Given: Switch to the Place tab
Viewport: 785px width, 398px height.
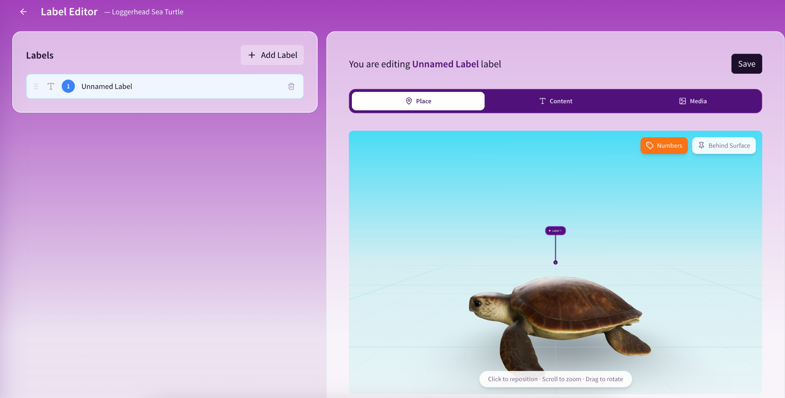Looking at the screenshot, I should tap(418, 101).
